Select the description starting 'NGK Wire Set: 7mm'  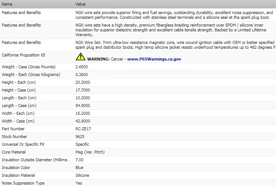tap(175, 45)
